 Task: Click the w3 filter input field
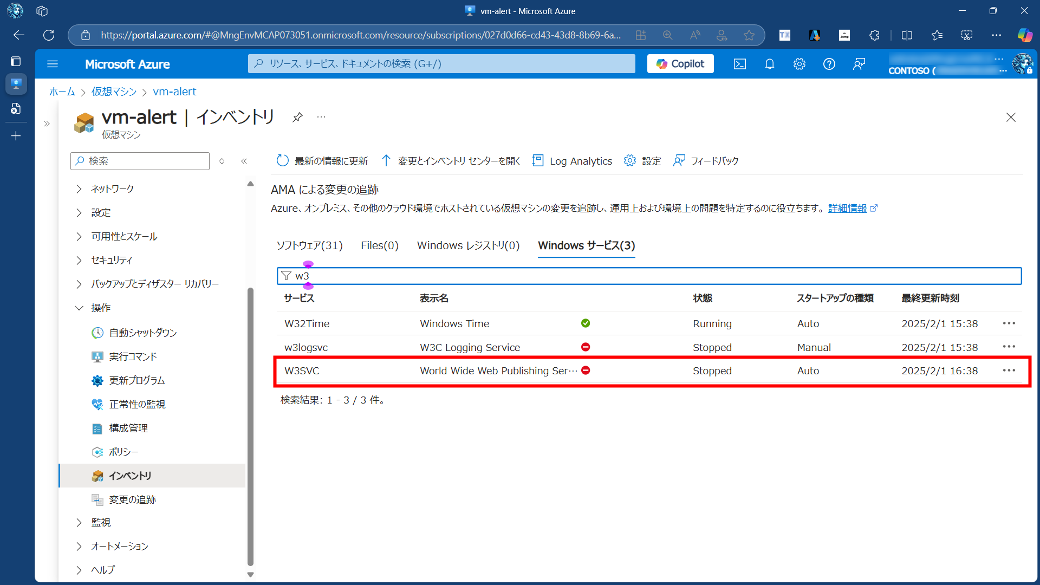point(650,276)
